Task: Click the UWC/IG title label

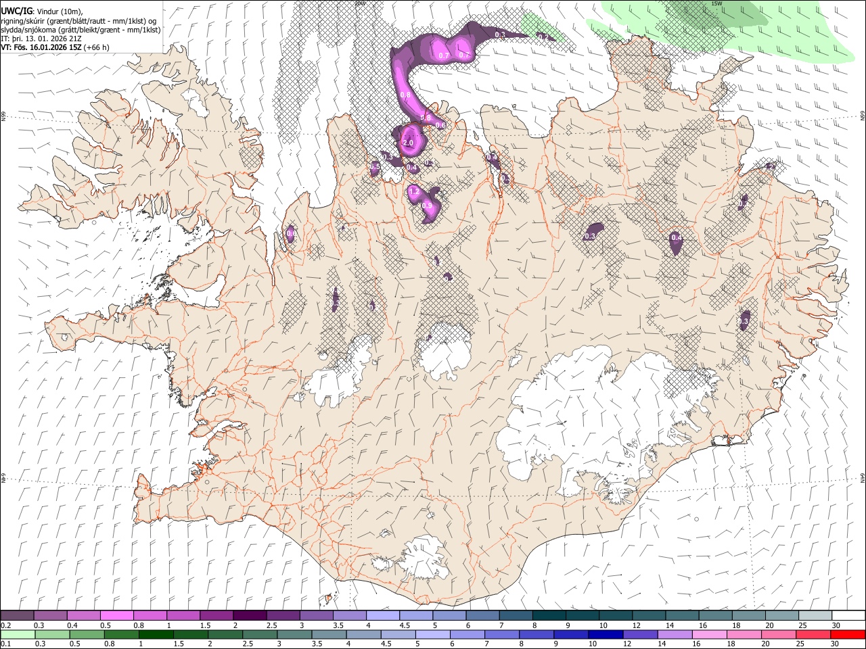Action: (16, 10)
